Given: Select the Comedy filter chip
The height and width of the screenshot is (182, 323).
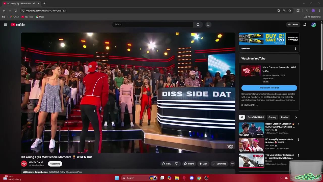Looking at the screenshot, I should tap(272, 117).
